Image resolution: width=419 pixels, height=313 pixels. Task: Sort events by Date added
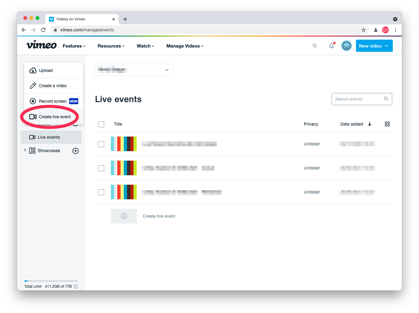tap(352, 124)
